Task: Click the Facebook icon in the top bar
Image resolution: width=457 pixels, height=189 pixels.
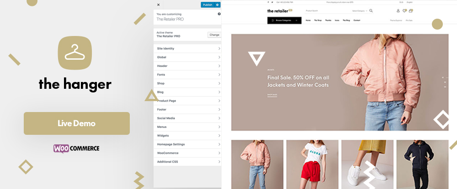Action: point(268,2)
